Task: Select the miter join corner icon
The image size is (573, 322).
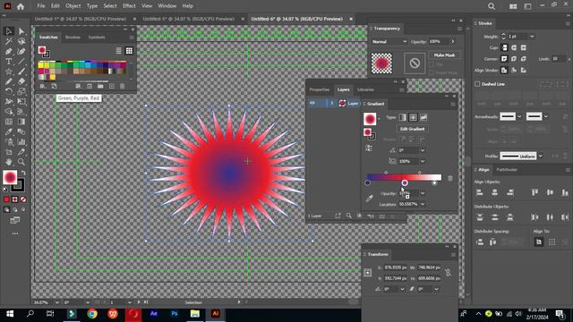Action: [504, 59]
